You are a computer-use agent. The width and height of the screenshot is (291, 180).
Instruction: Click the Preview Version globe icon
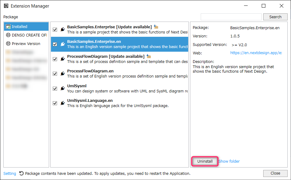[8, 43]
